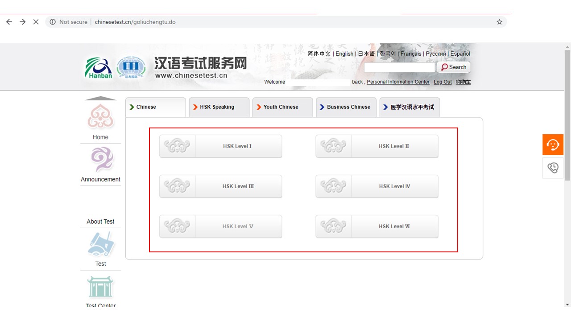Pick the HSK Level VI button
Viewport: 571px width, 321px height.
click(x=377, y=226)
